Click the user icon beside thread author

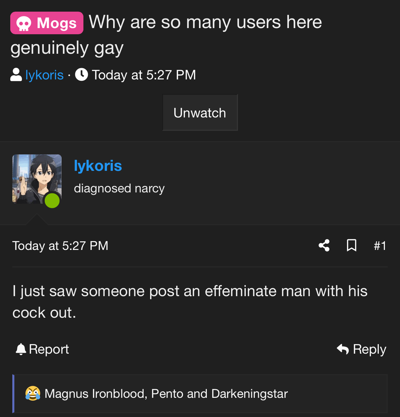coord(16,75)
